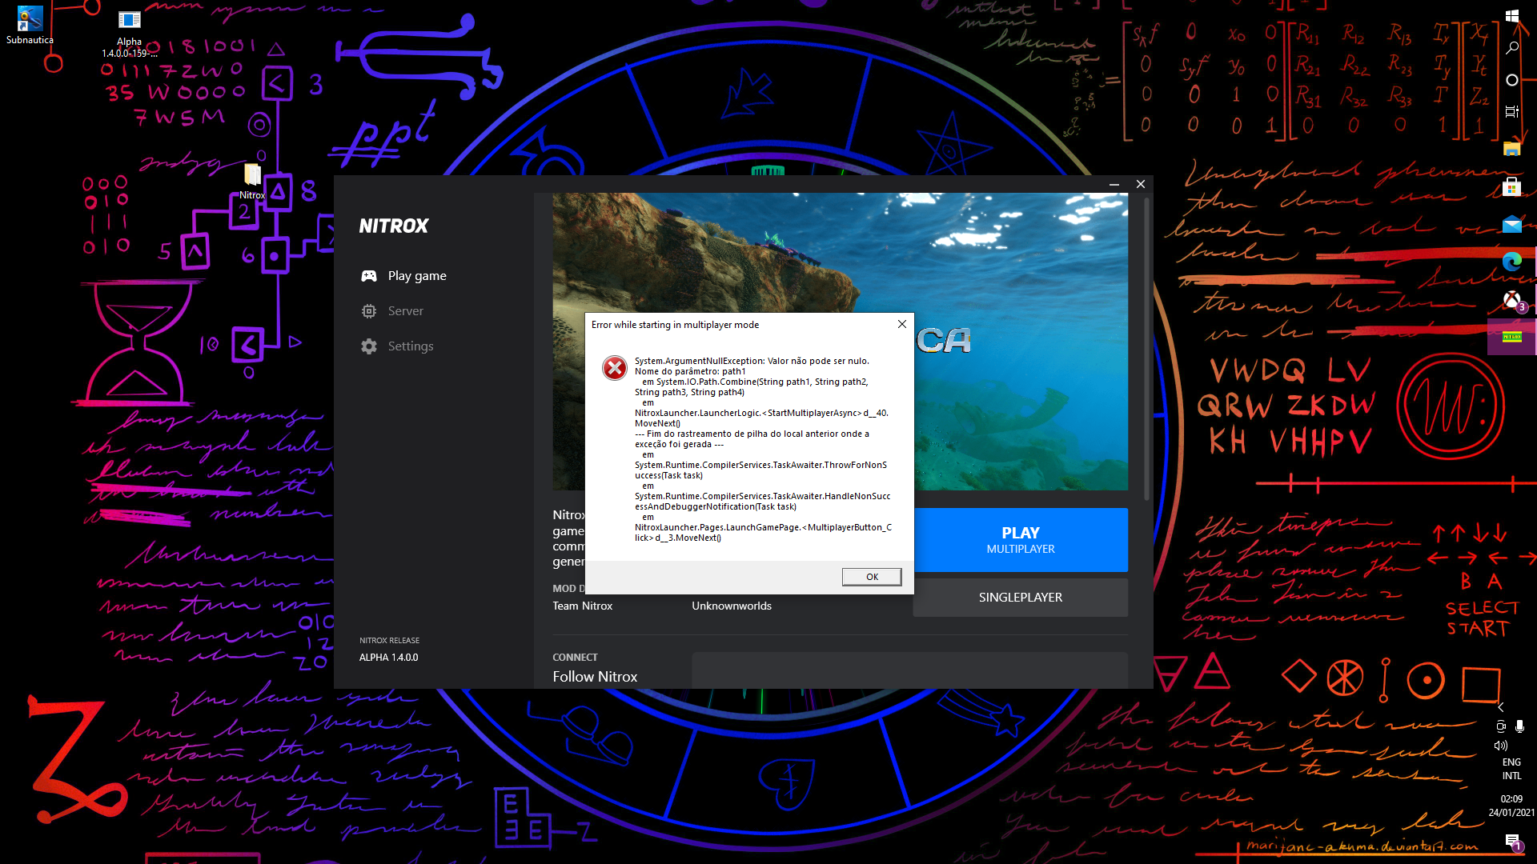Click the launcher page scrollbar
Screen dimensions: 1537x864
coord(1147,348)
